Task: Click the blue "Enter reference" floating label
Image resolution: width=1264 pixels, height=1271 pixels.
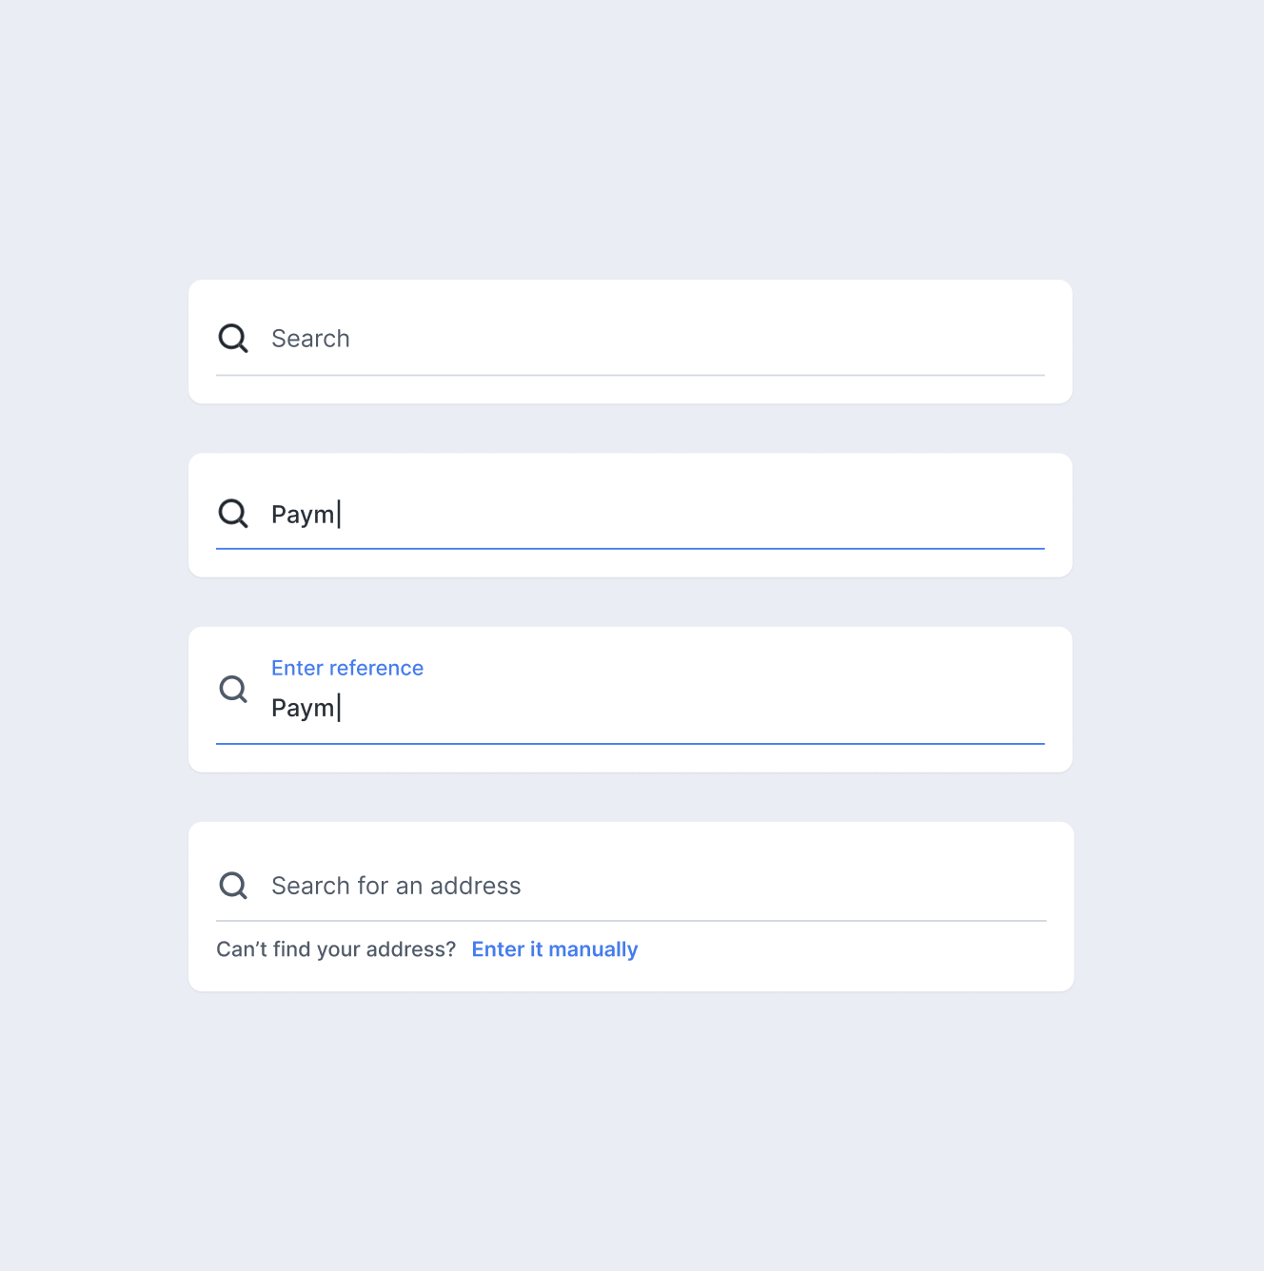Action: tap(347, 668)
